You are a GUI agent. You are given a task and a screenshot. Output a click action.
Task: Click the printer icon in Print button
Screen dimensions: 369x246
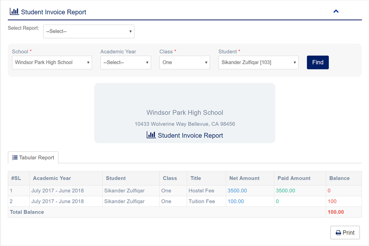(x=338, y=233)
